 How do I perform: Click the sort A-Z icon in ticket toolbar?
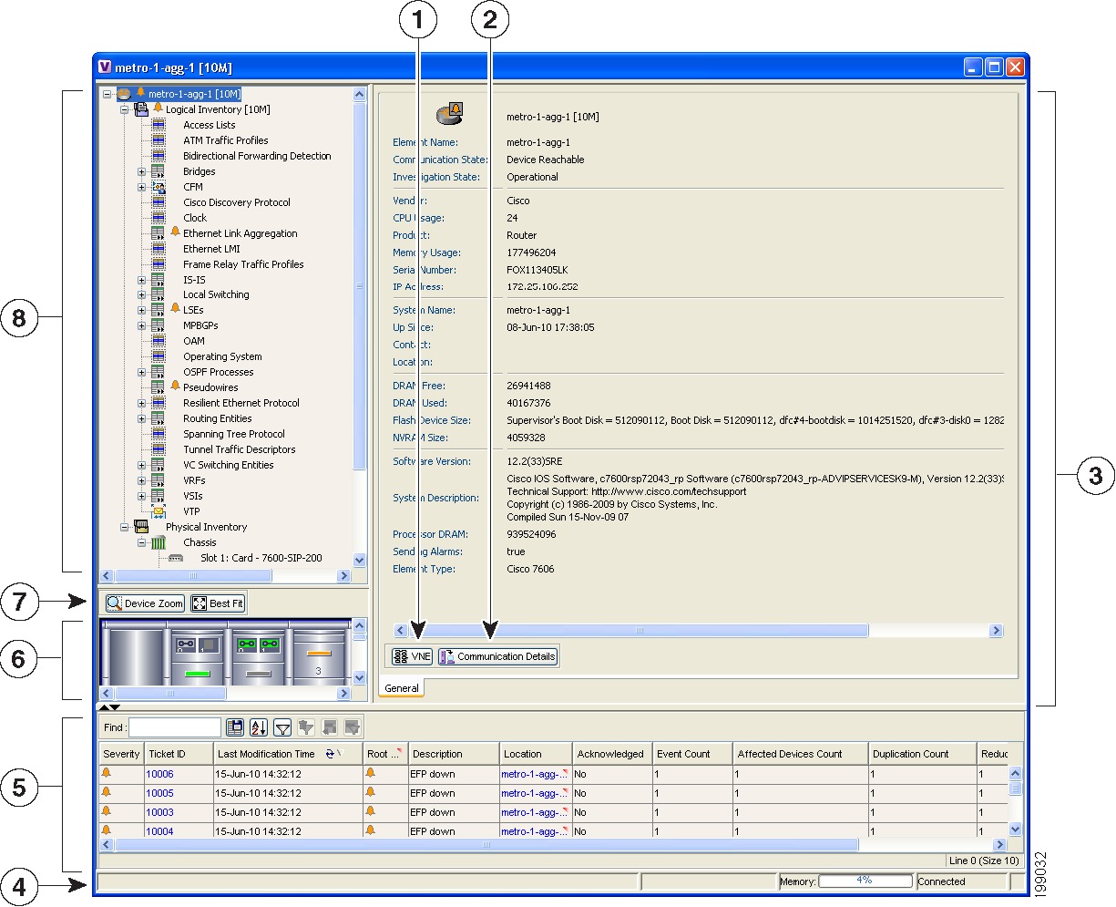(x=259, y=727)
